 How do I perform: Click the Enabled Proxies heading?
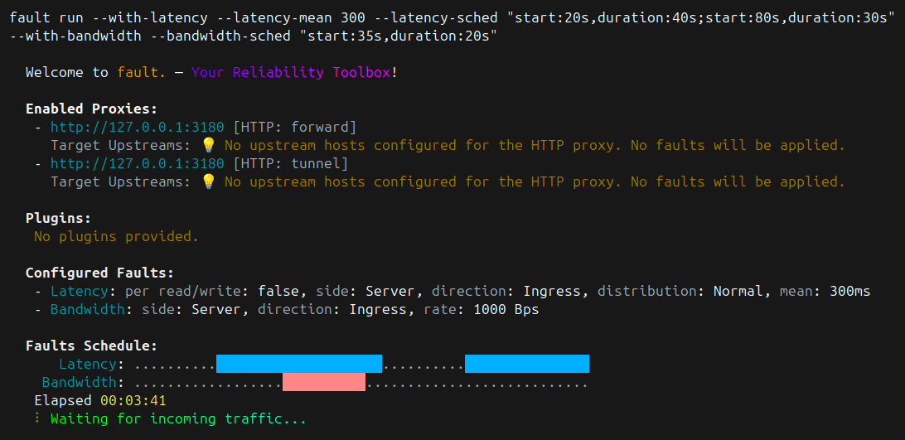click(x=92, y=109)
